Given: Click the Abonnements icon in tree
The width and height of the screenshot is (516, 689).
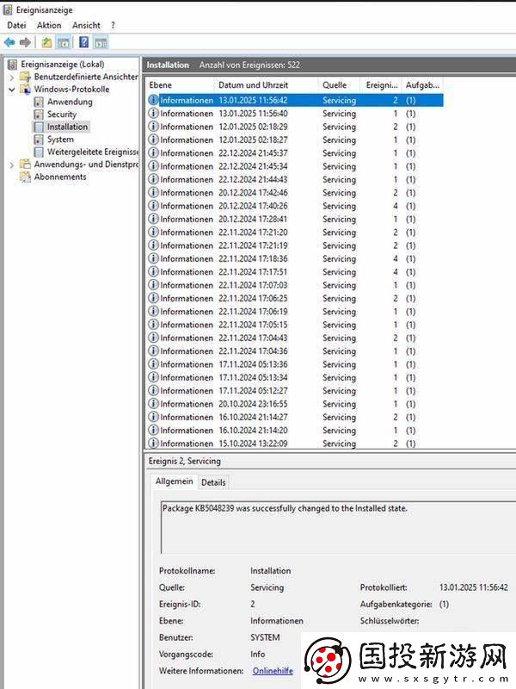Looking at the screenshot, I should (x=25, y=177).
